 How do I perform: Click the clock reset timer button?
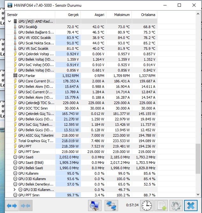[147, 205]
